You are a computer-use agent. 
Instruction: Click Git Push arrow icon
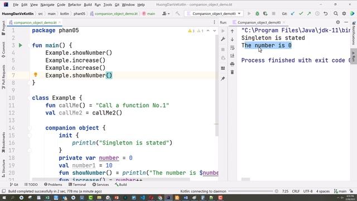click(309, 13)
